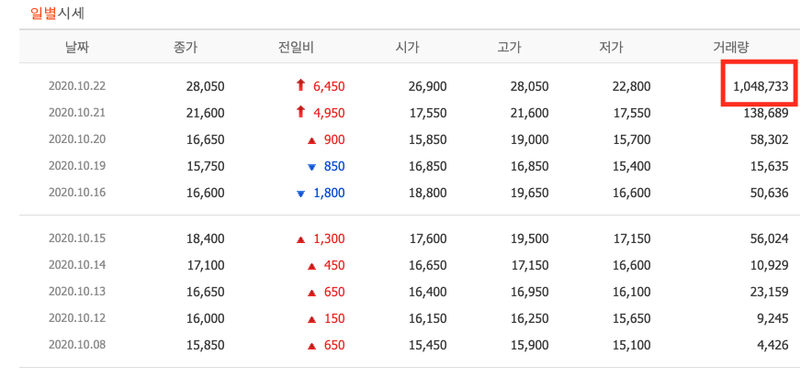Click the blue down triangle beside 1,800

coord(300,194)
